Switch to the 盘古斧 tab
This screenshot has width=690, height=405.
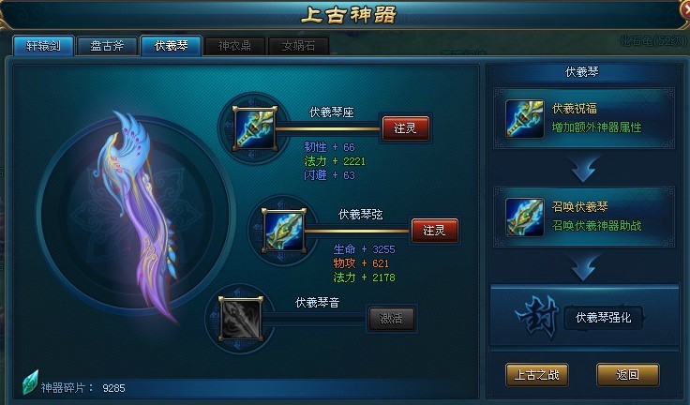point(107,46)
